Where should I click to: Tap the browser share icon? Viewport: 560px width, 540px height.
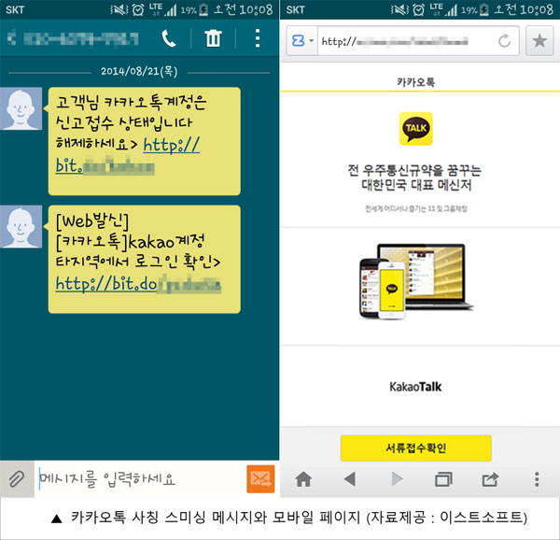tap(490, 479)
